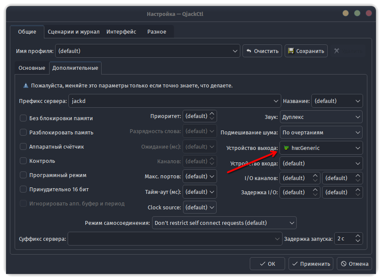Click the Отмена button
The width and height of the screenshot is (382, 280).
point(354,264)
